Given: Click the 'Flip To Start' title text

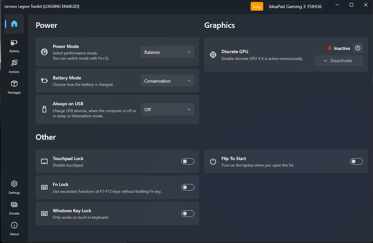Looking at the screenshot, I should (x=233, y=158).
